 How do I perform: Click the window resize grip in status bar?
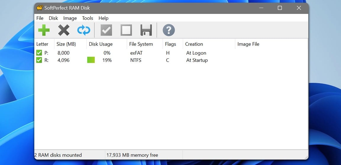click(306, 157)
